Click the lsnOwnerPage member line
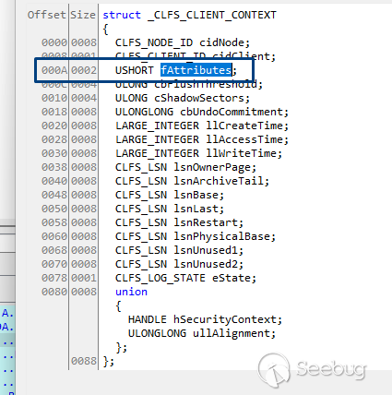Screen dimensions: 392x395 [x=185, y=167]
